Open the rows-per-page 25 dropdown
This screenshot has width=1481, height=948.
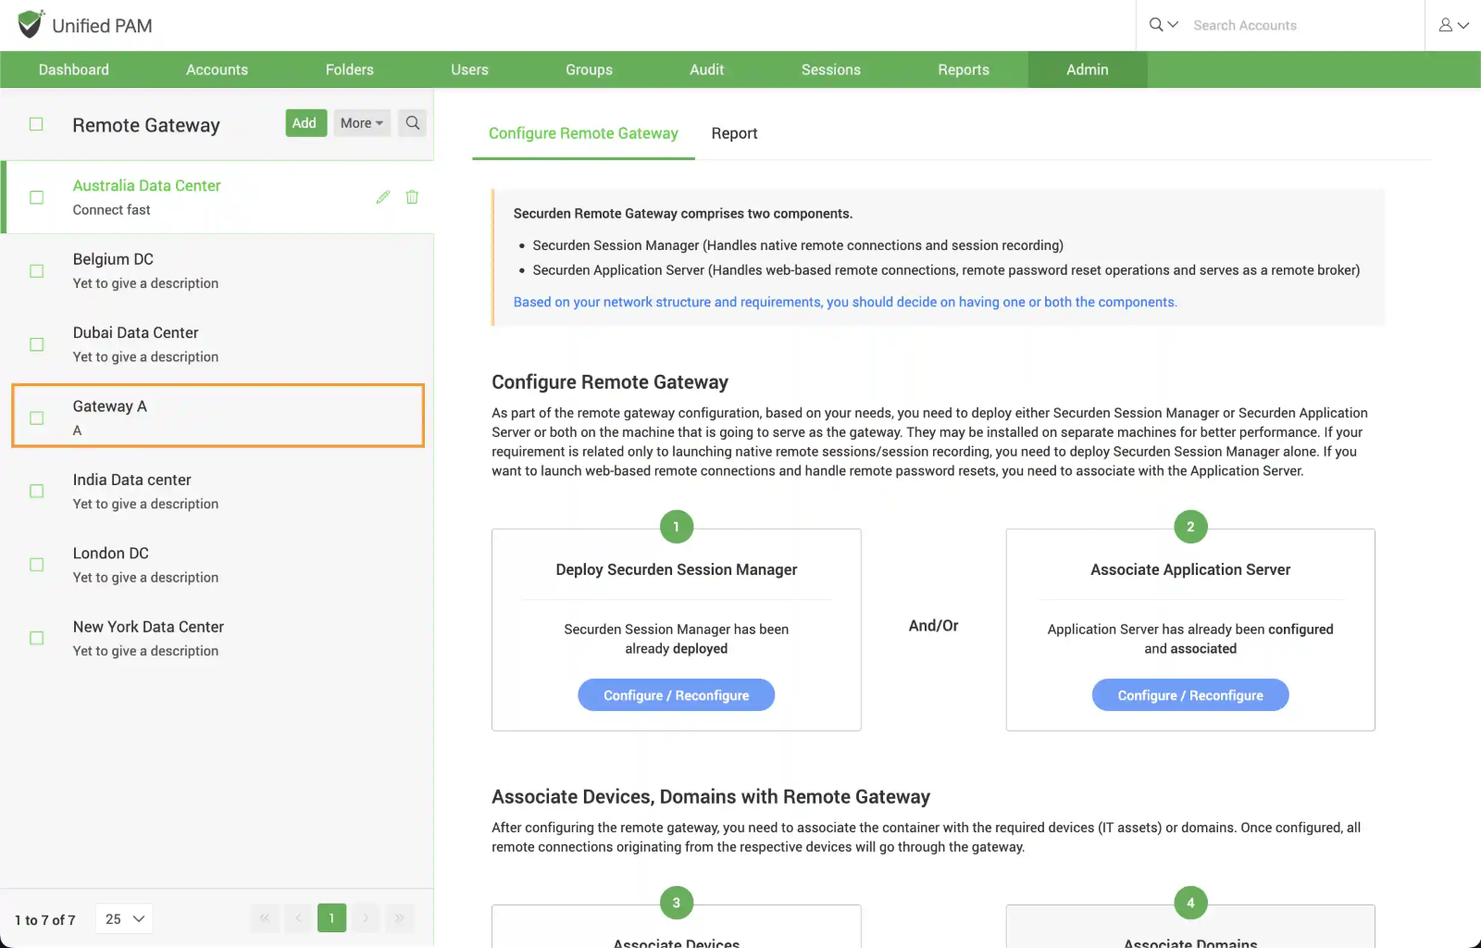124,919
